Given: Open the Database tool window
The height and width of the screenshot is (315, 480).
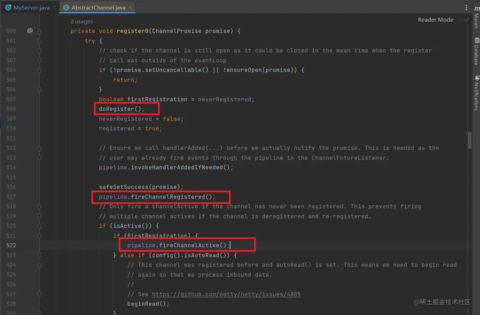Looking at the screenshot, I should click(476, 52).
